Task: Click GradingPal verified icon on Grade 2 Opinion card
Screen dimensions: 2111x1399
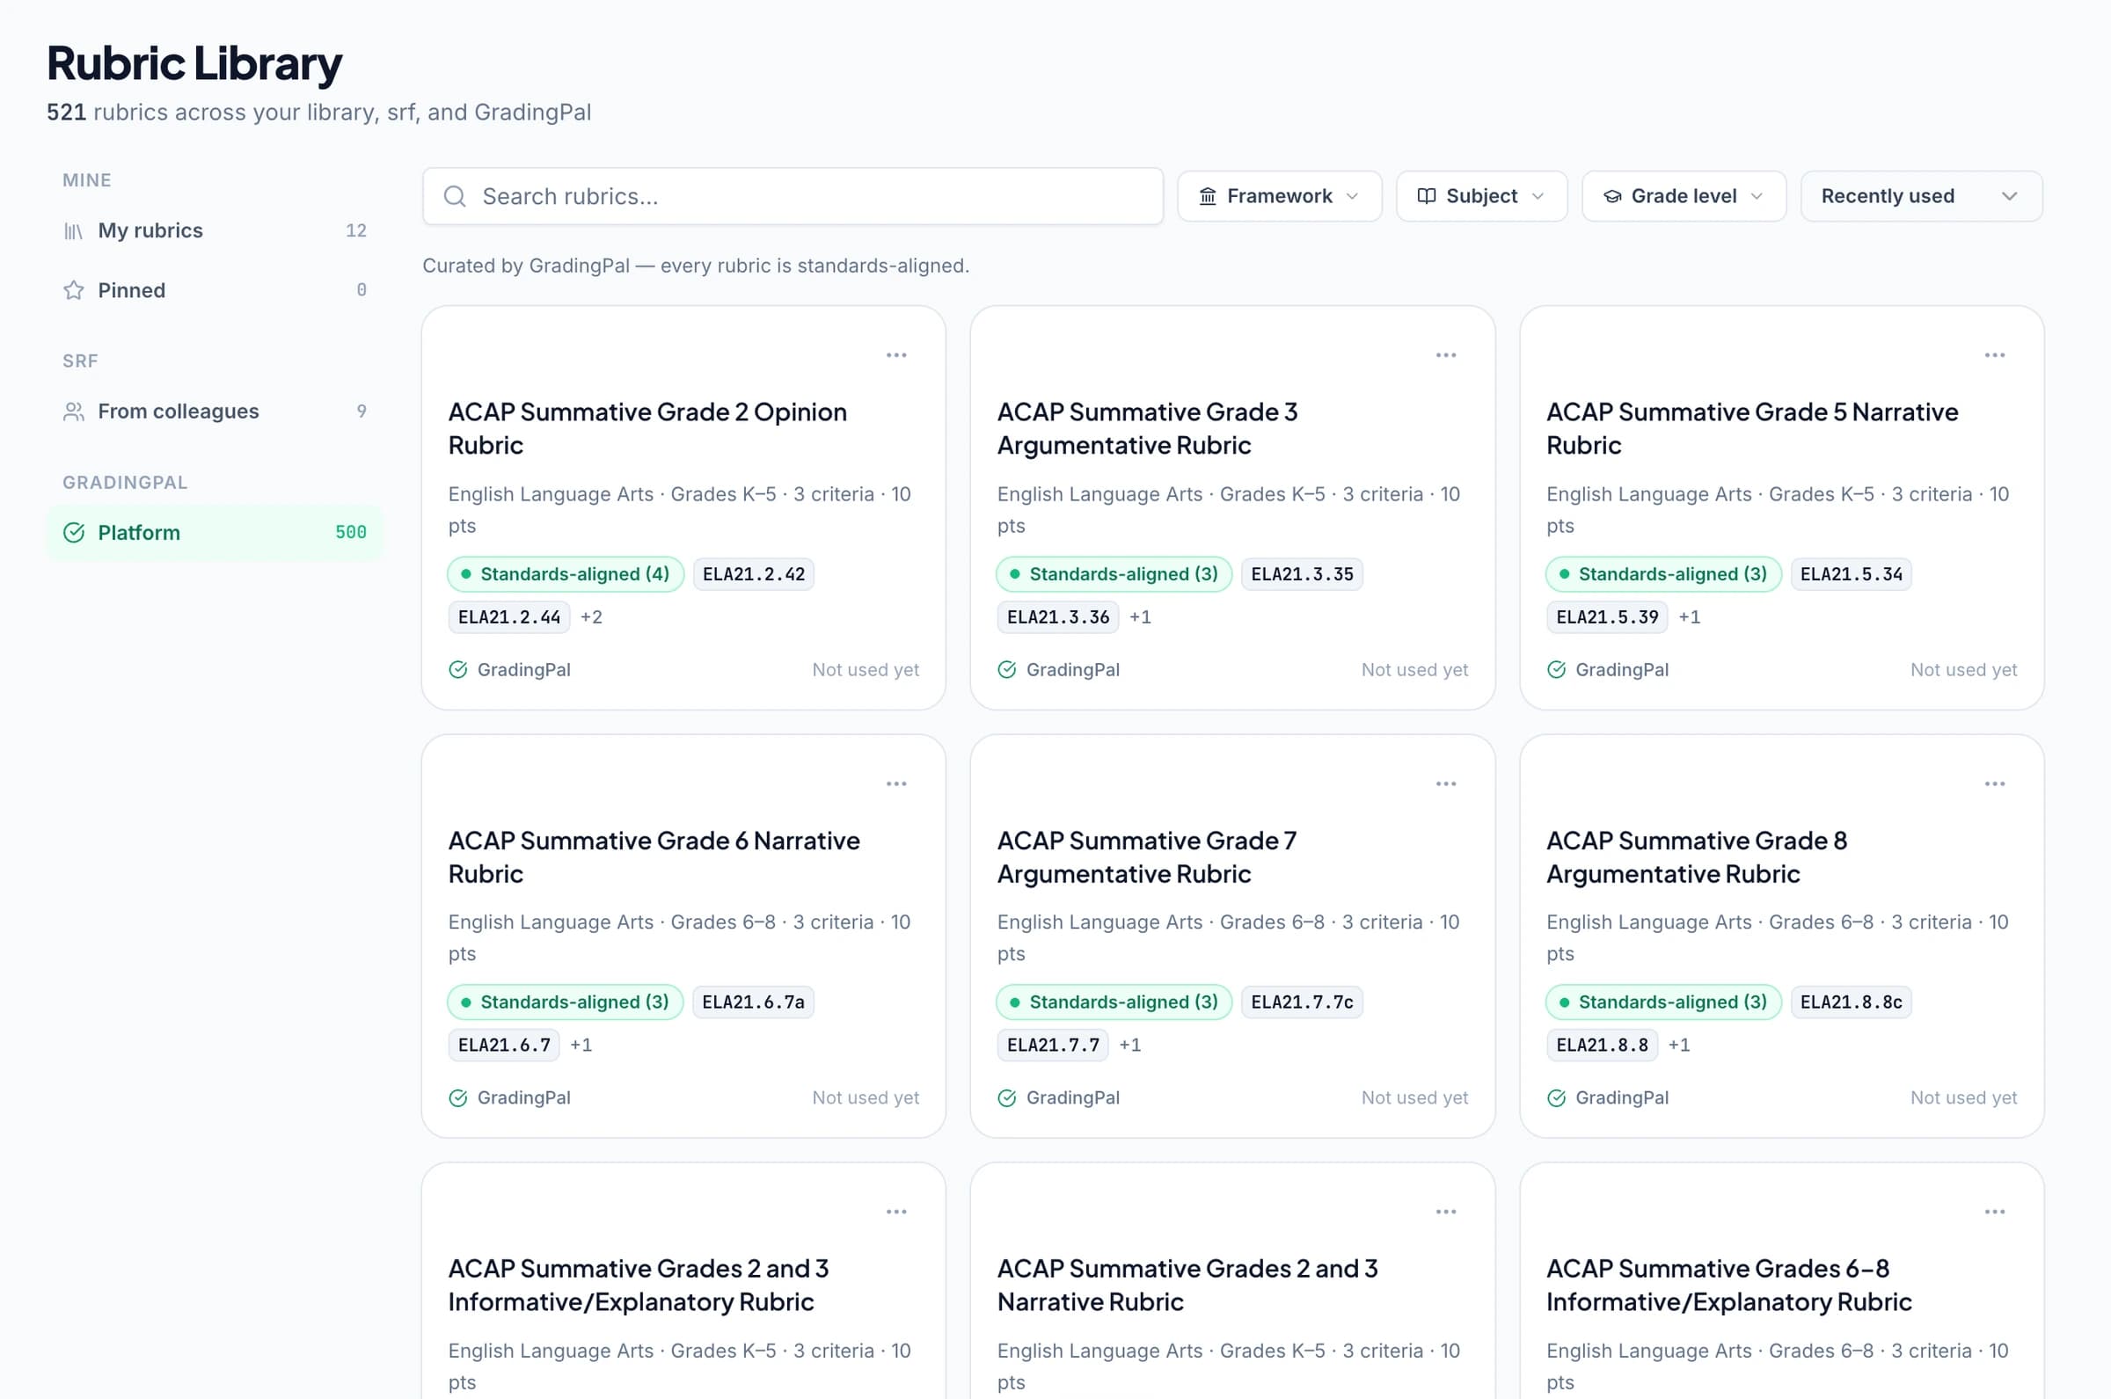Action: (x=457, y=670)
